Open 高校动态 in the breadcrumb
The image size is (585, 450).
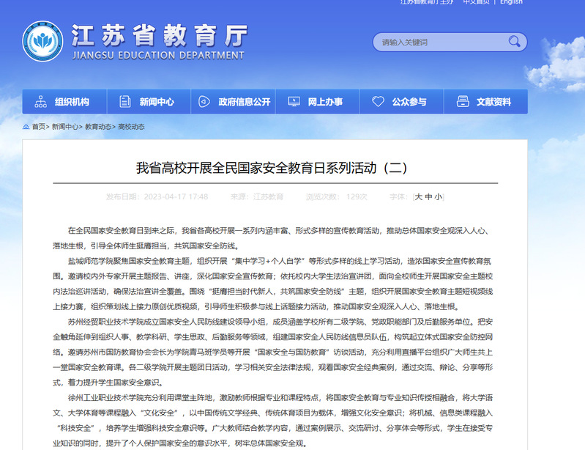pos(131,127)
